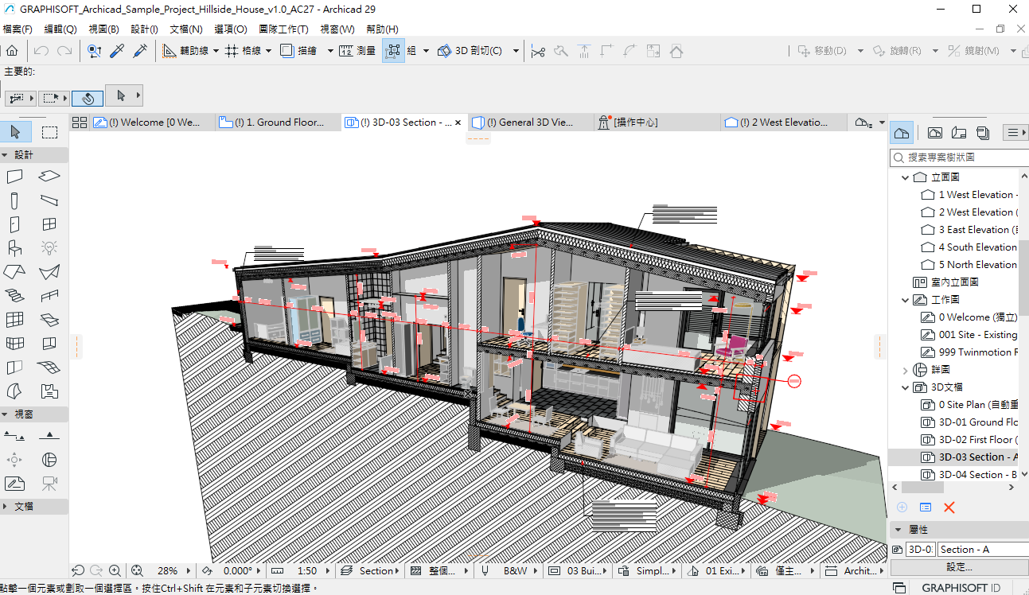Select the Roof tool in the toolbox
Viewport: 1029px width, 595px height.
click(15, 272)
